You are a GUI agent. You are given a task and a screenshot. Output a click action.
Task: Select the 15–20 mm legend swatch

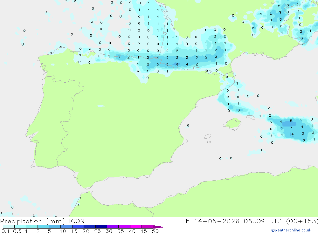(78, 227)
